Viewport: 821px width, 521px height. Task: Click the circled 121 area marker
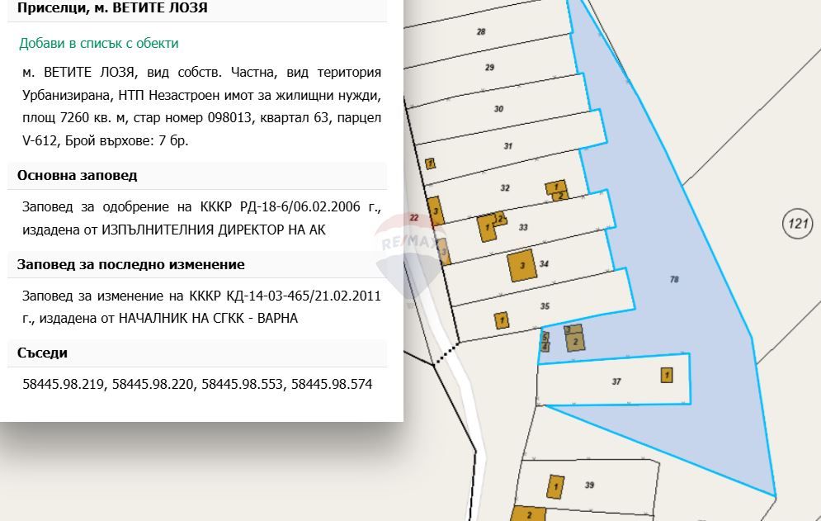point(797,224)
